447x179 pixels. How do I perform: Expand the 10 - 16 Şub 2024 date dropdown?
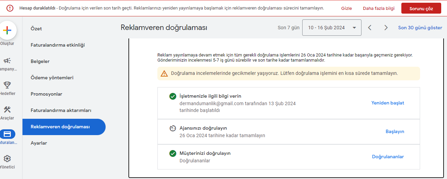coord(332,28)
